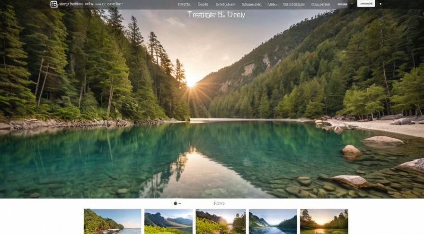
Task: Open the coastal hillside thumbnail with blue sea
Action: (112, 221)
